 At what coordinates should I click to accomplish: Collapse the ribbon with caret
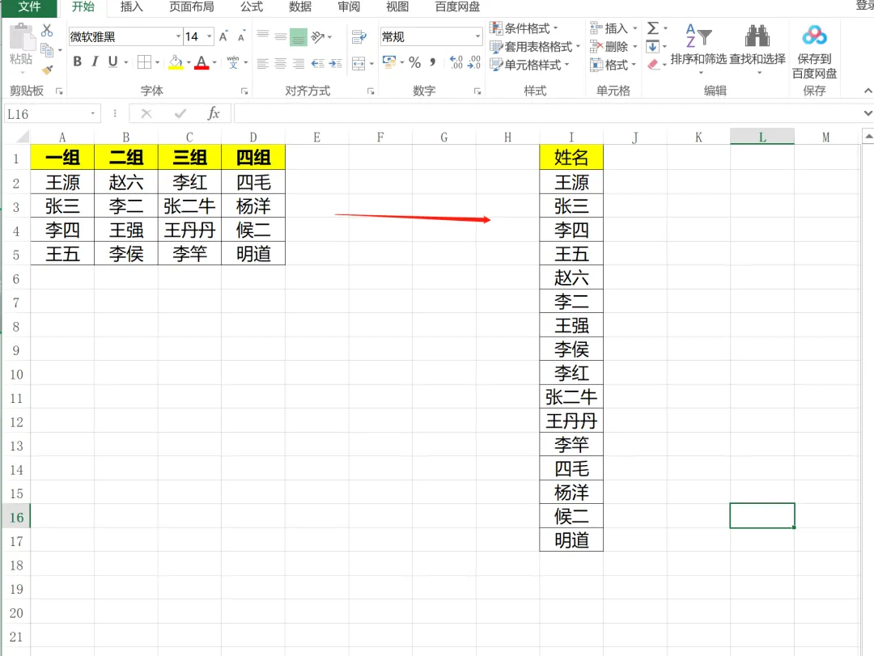[868, 91]
